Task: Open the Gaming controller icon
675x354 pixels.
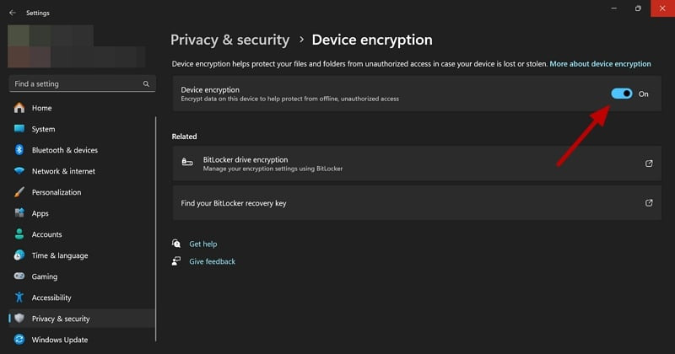Action: [19, 276]
